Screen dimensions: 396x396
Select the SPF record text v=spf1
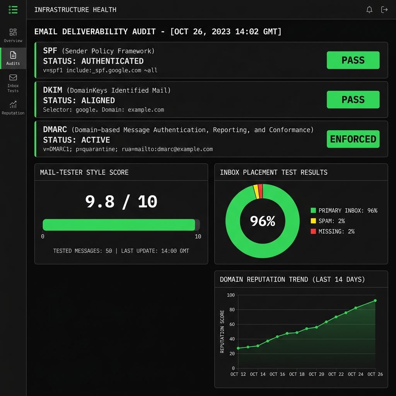point(100,70)
